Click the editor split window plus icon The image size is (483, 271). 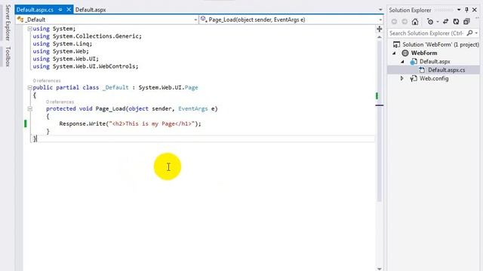coord(380,29)
